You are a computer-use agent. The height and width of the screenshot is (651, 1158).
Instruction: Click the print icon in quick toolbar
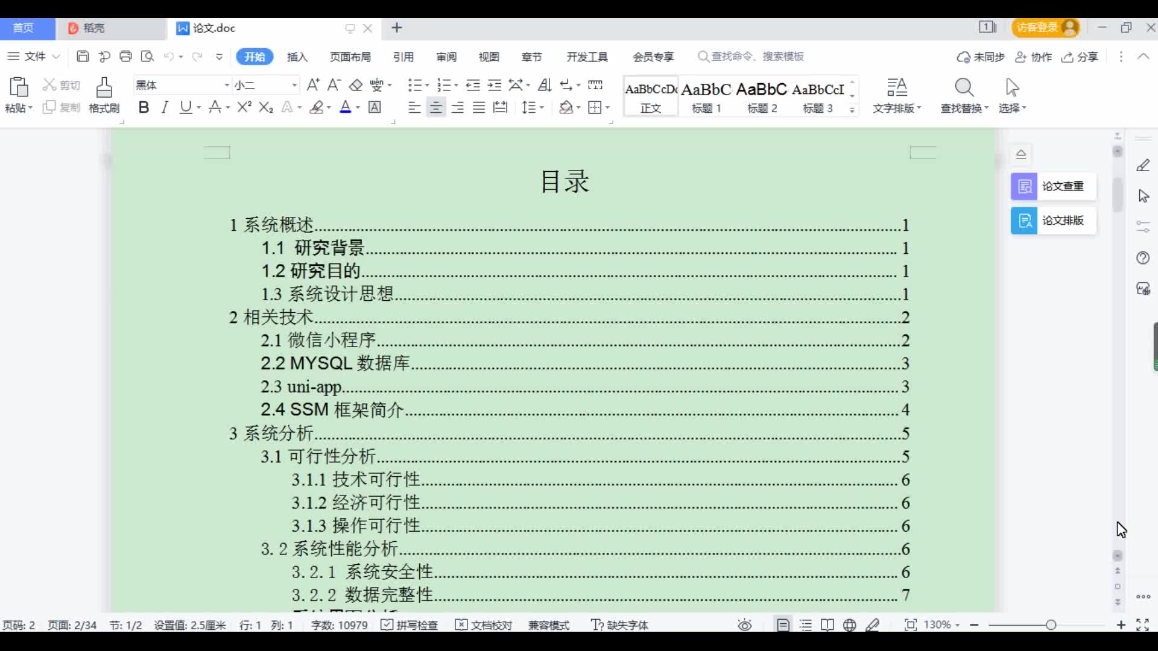(125, 56)
